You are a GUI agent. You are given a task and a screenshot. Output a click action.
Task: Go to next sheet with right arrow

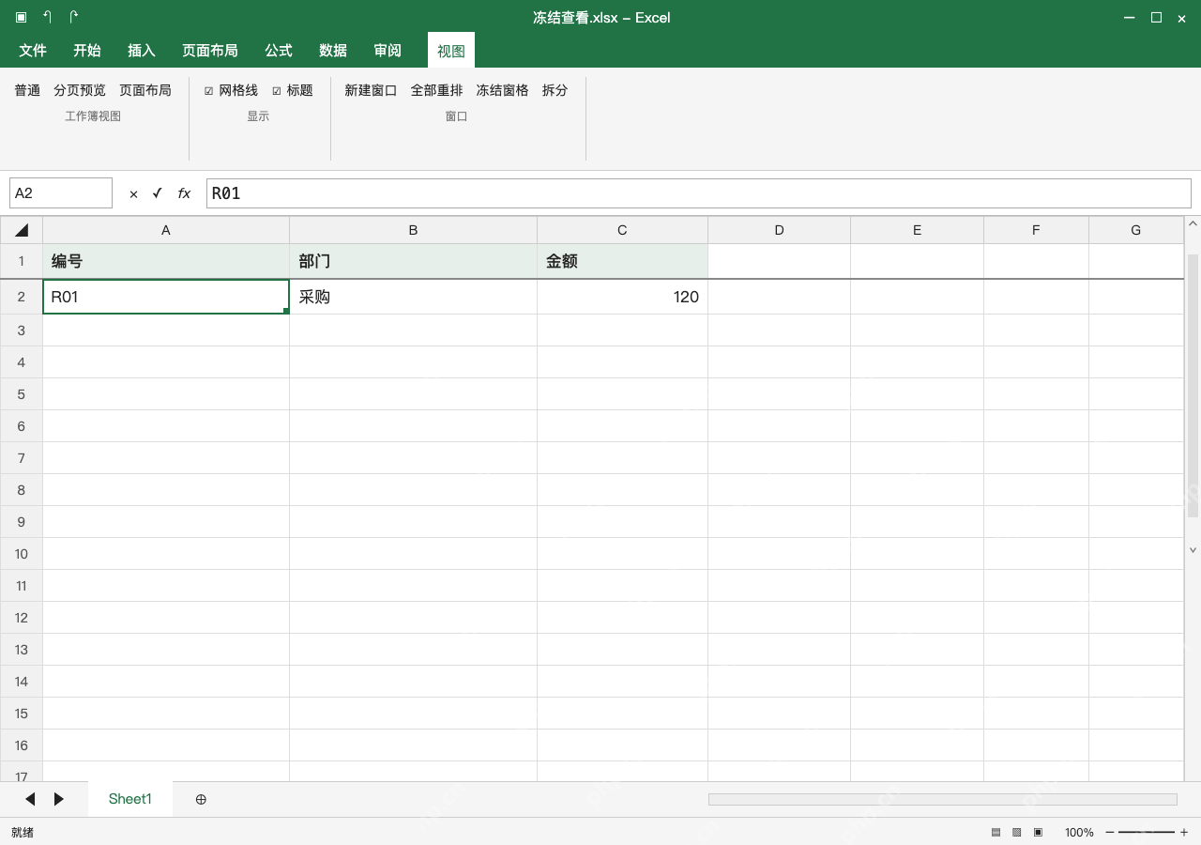[x=59, y=799]
